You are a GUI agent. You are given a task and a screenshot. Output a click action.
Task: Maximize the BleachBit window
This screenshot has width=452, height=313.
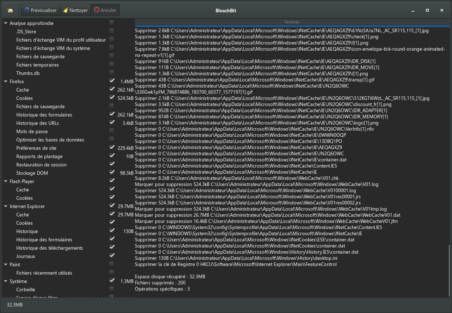(x=427, y=10)
